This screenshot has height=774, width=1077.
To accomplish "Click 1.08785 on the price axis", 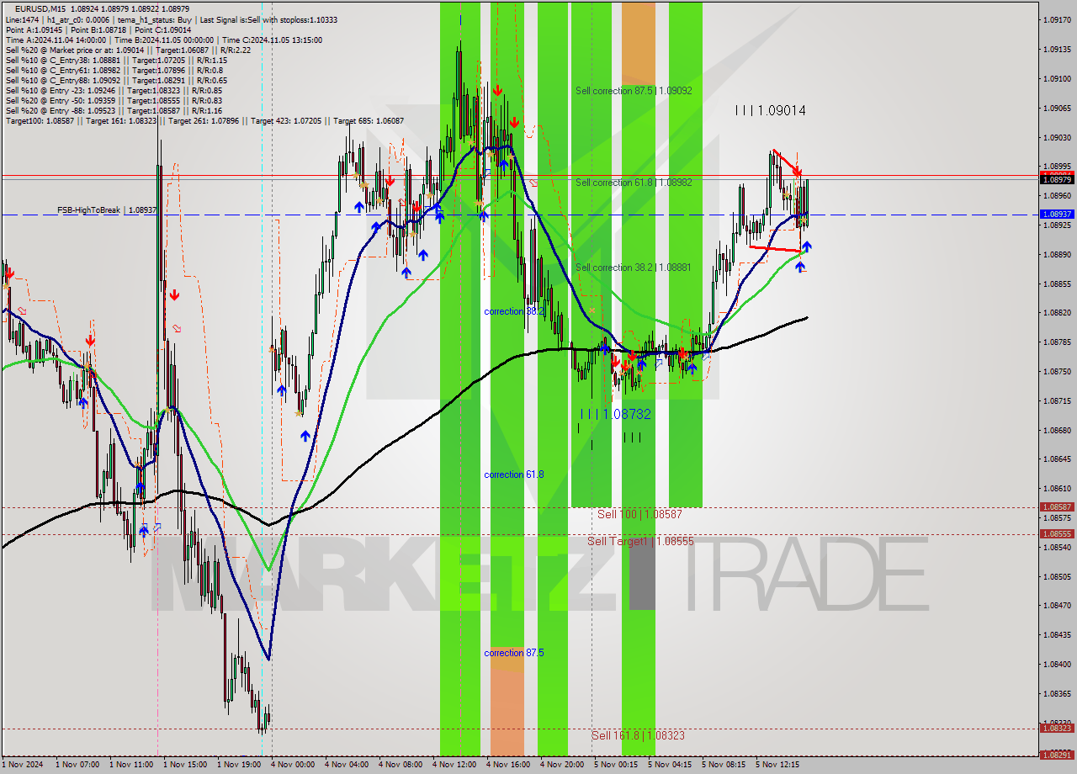I will click(x=1057, y=342).
